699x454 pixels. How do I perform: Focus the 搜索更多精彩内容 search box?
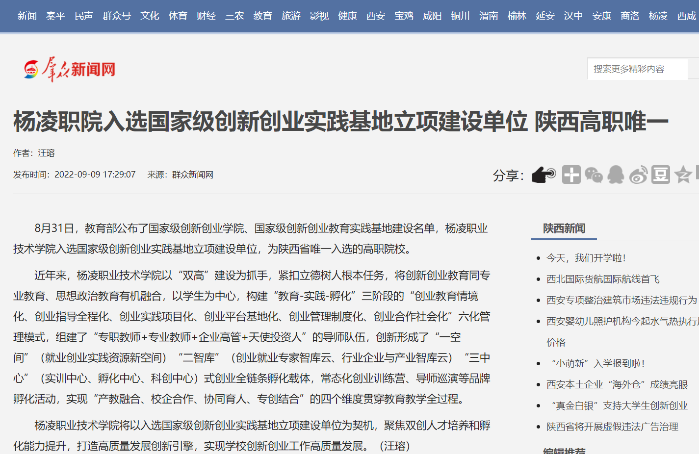coord(637,69)
